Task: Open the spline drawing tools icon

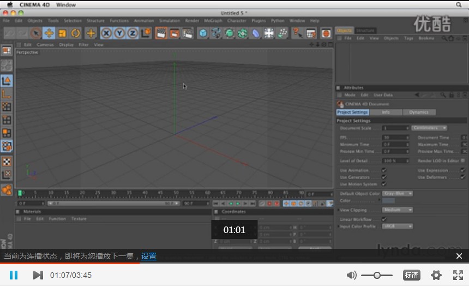Action: (216, 33)
